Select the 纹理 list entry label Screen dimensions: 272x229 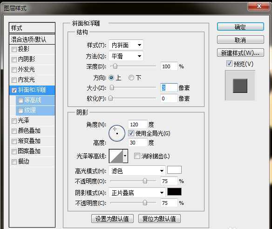pyautogui.click(x=30, y=111)
